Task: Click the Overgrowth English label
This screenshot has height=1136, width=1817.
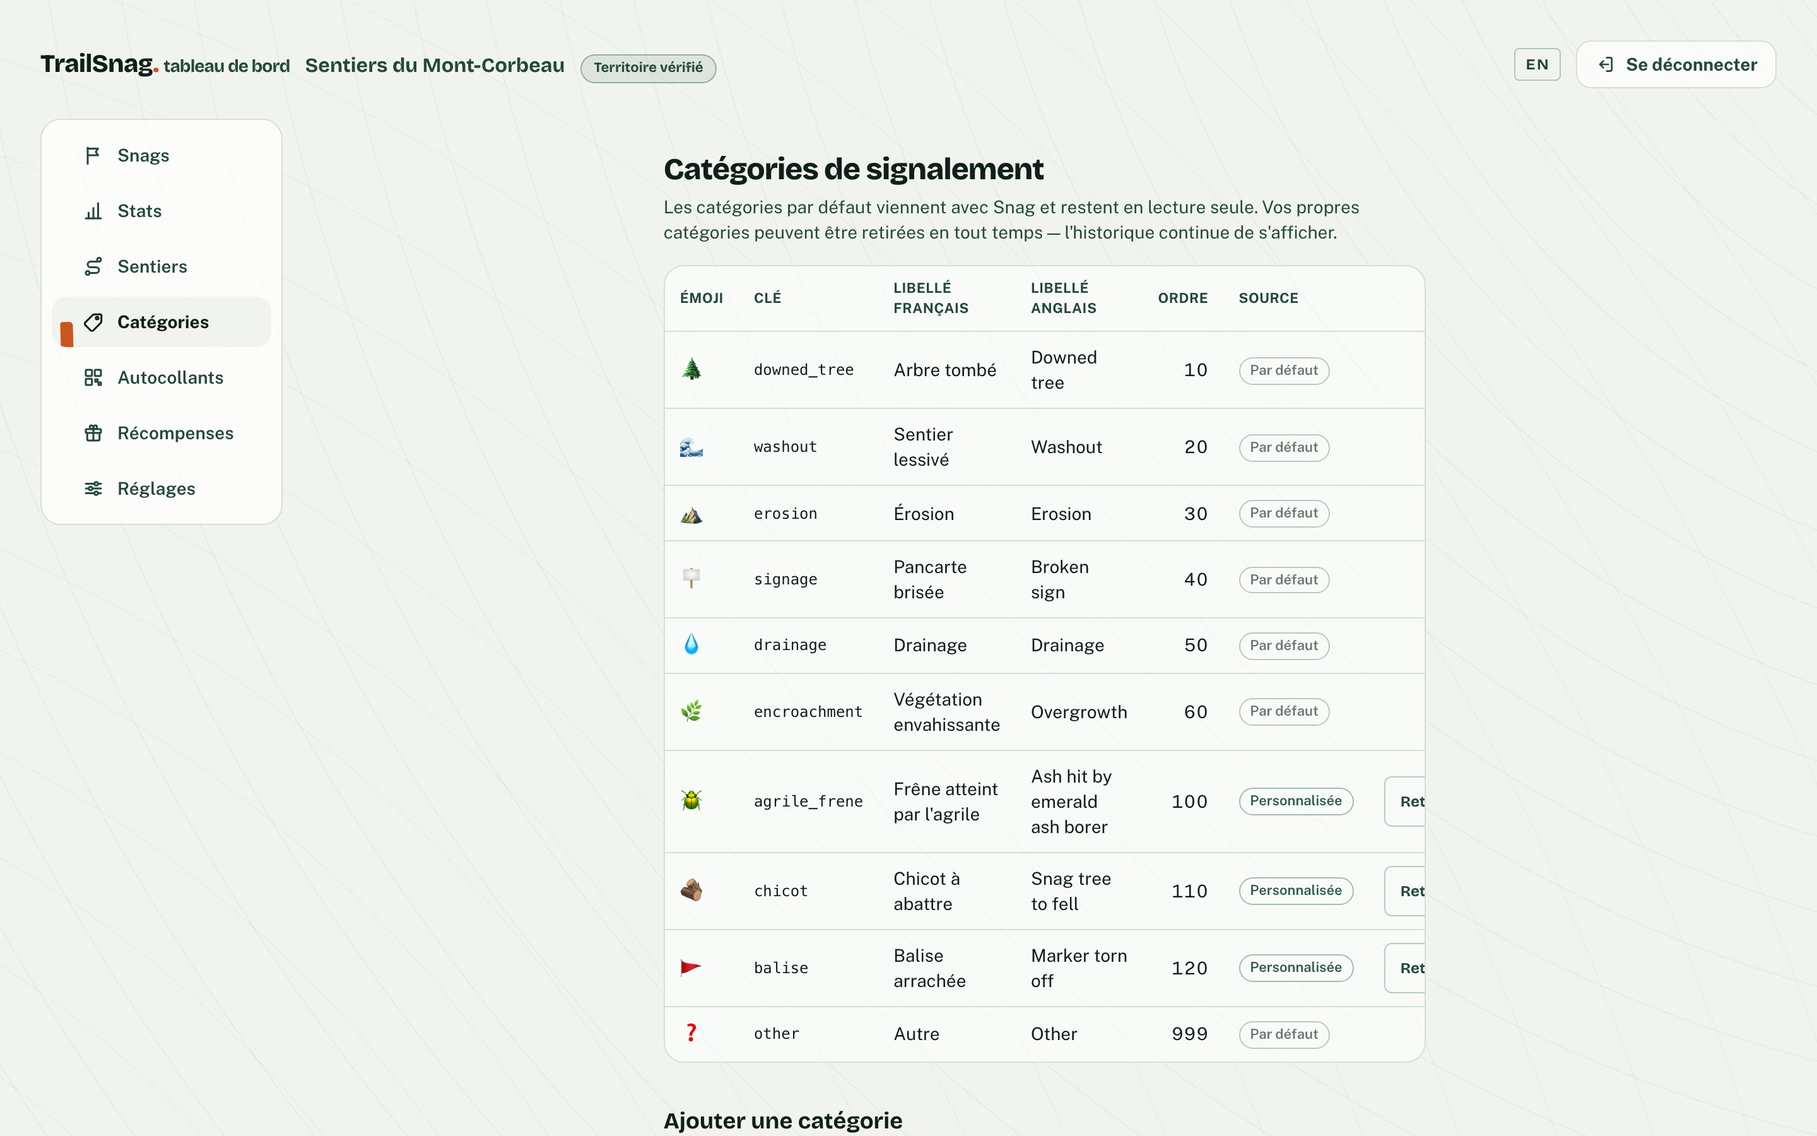Action: [x=1079, y=713]
